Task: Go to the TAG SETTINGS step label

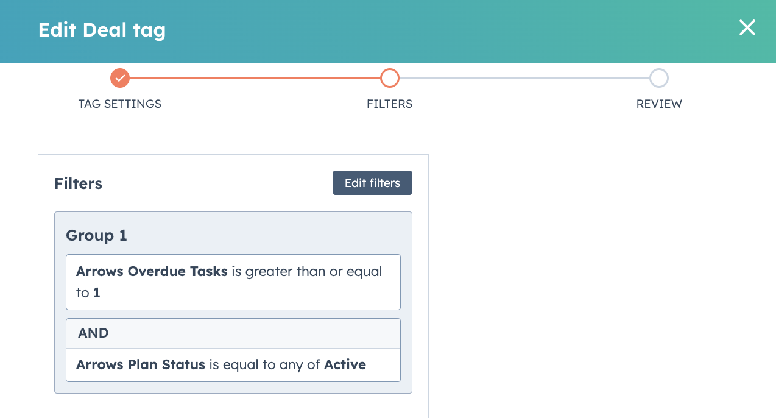Action: [120, 104]
